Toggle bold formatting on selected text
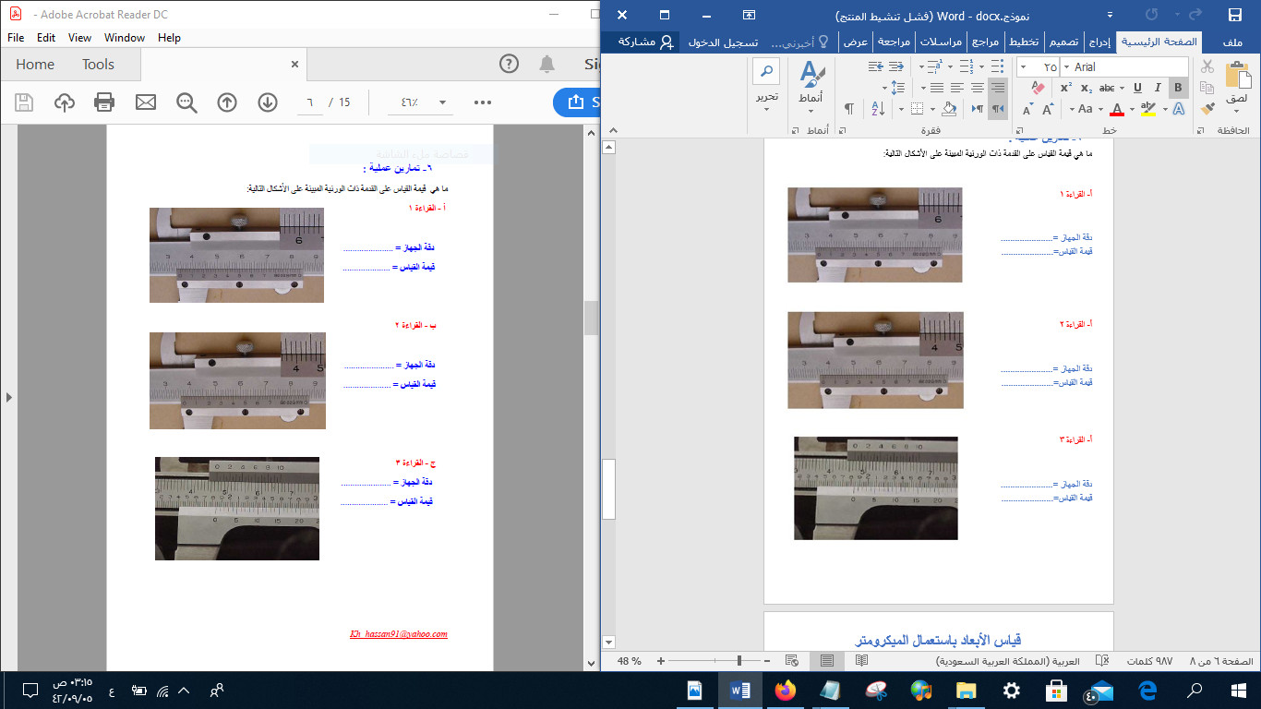 tap(1177, 88)
